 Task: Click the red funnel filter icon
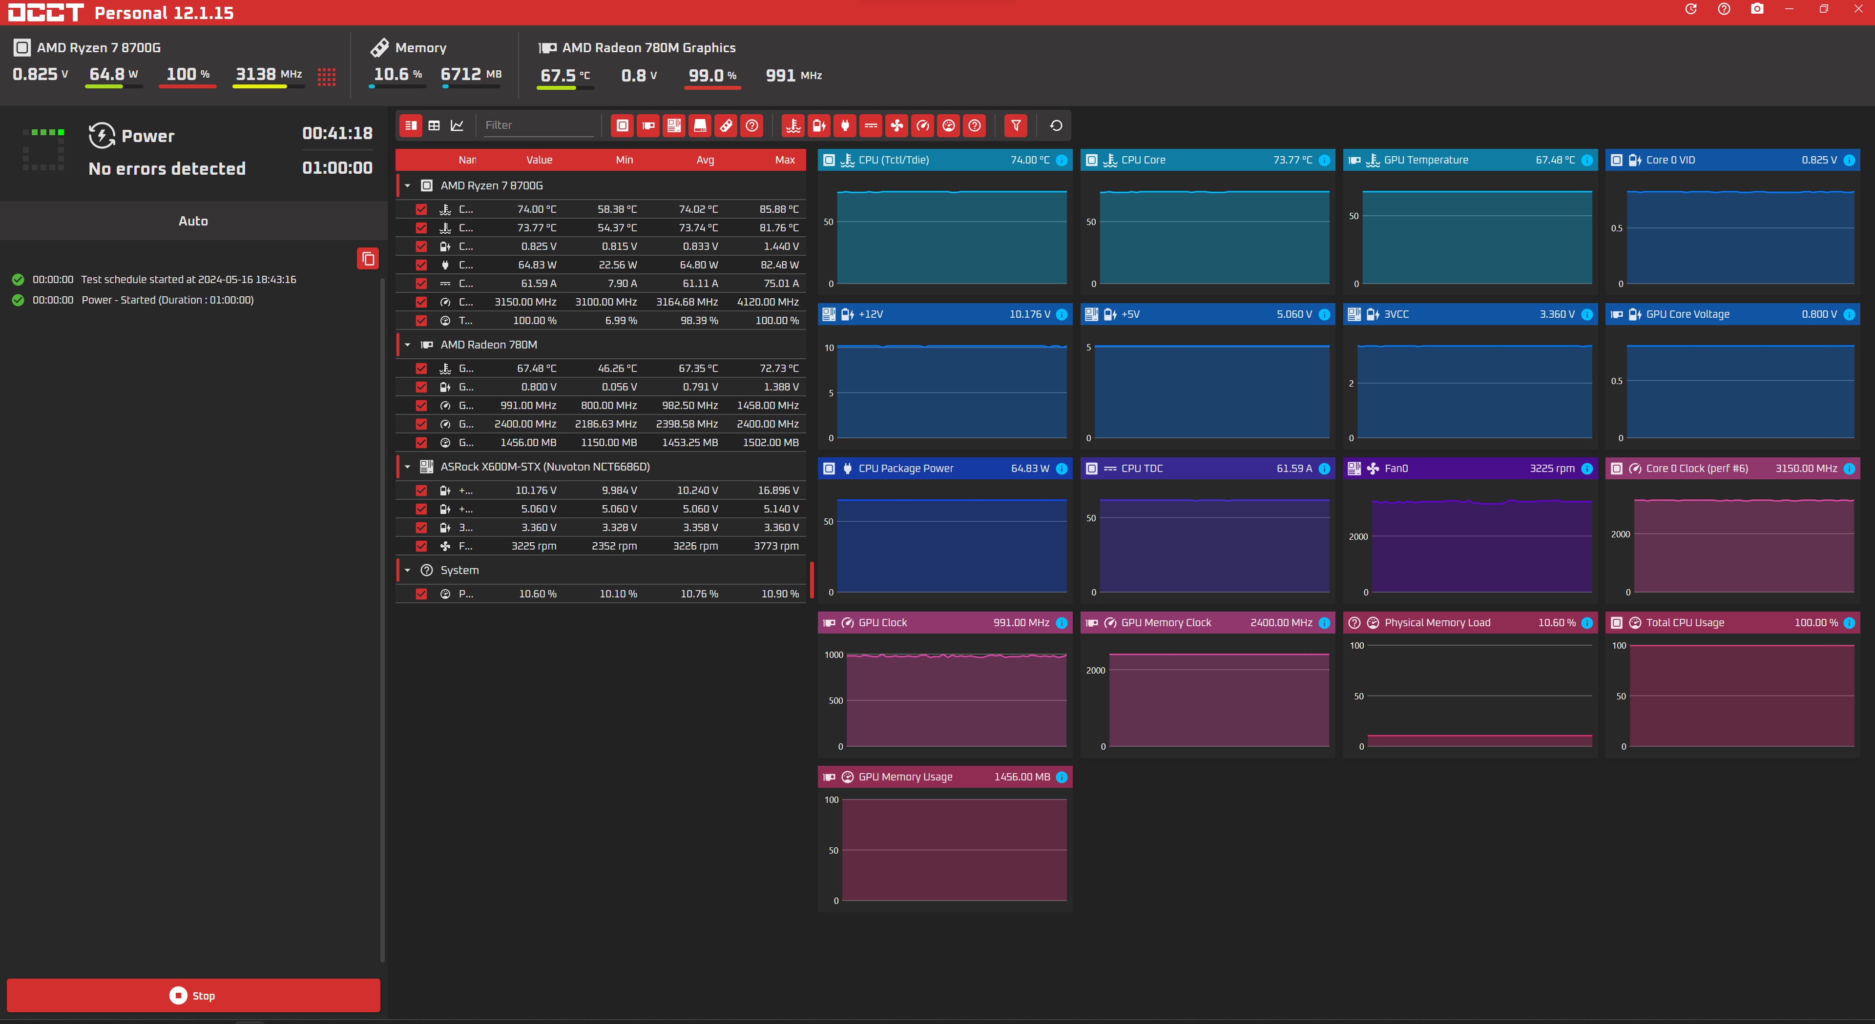(x=1016, y=125)
